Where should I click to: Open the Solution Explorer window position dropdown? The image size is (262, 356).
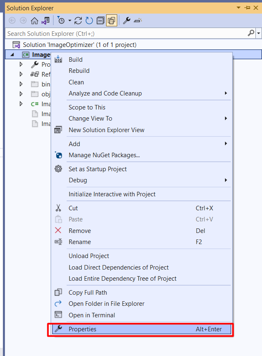239,8
